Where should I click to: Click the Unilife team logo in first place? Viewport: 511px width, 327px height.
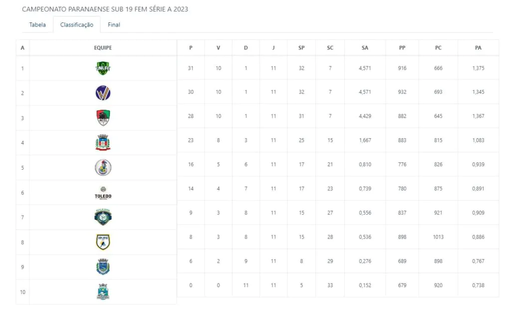[103, 68]
